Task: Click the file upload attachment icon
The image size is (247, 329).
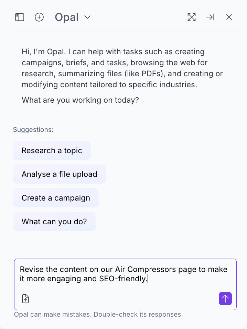Action: click(25, 299)
